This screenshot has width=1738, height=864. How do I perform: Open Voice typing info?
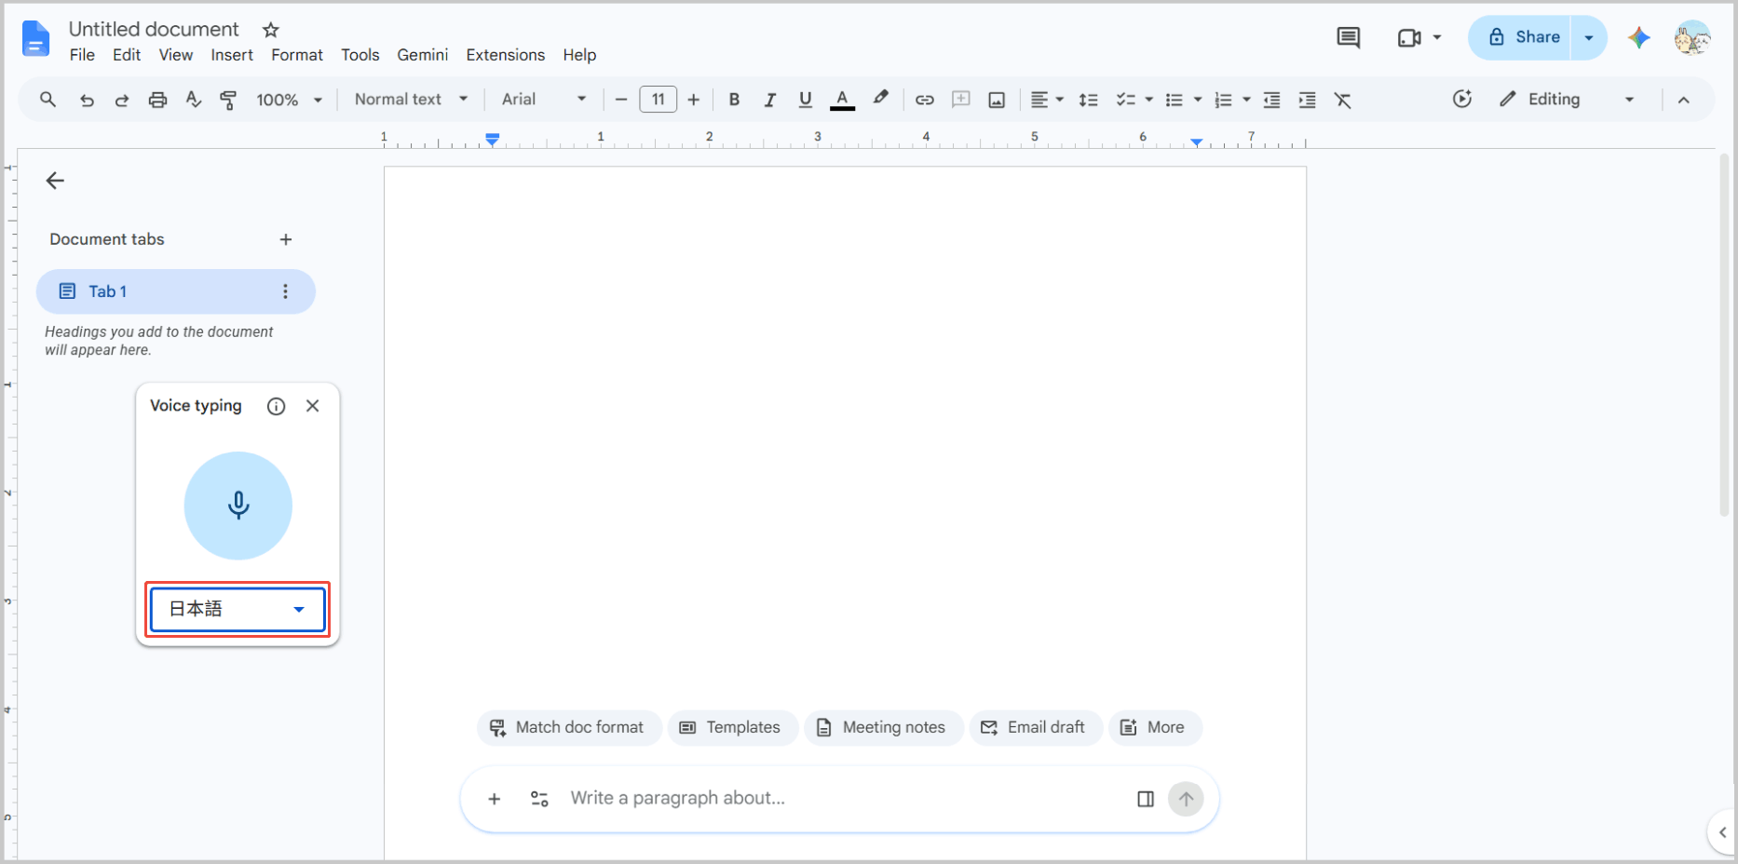276,406
